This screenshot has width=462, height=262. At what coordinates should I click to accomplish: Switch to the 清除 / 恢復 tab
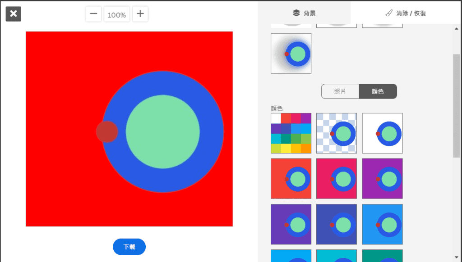[406, 13]
